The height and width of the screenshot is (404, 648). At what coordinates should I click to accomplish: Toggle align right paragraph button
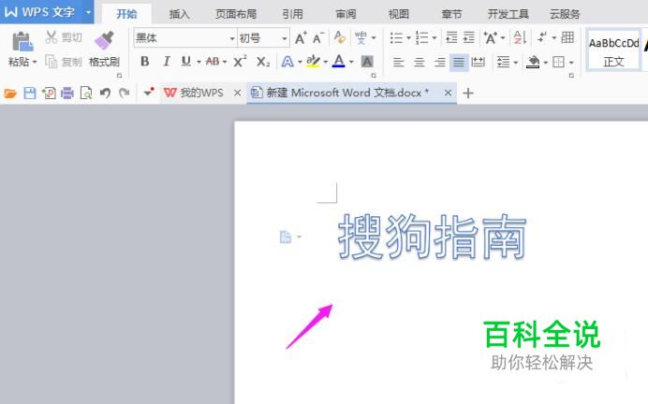click(x=439, y=62)
